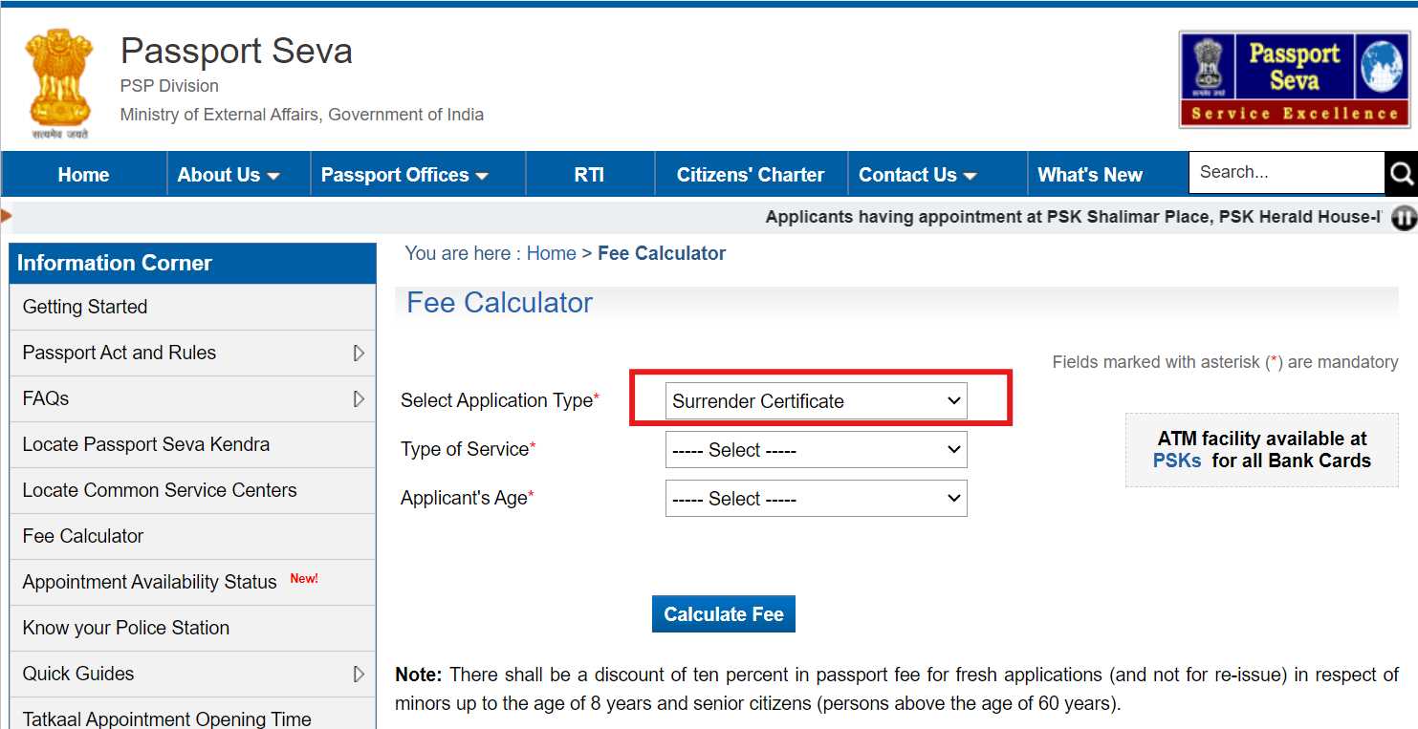1418x729 pixels.
Task: Go to Home in navigation bar
Action: point(83,175)
